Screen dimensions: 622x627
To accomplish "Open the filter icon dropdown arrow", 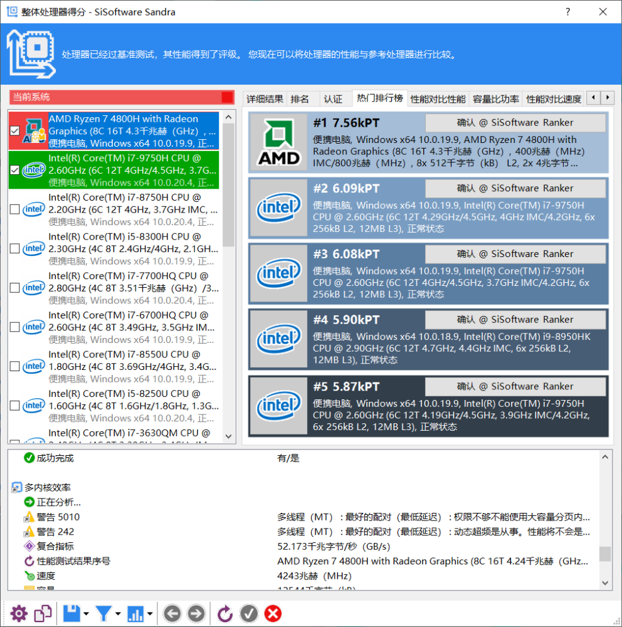I will tap(118, 614).
